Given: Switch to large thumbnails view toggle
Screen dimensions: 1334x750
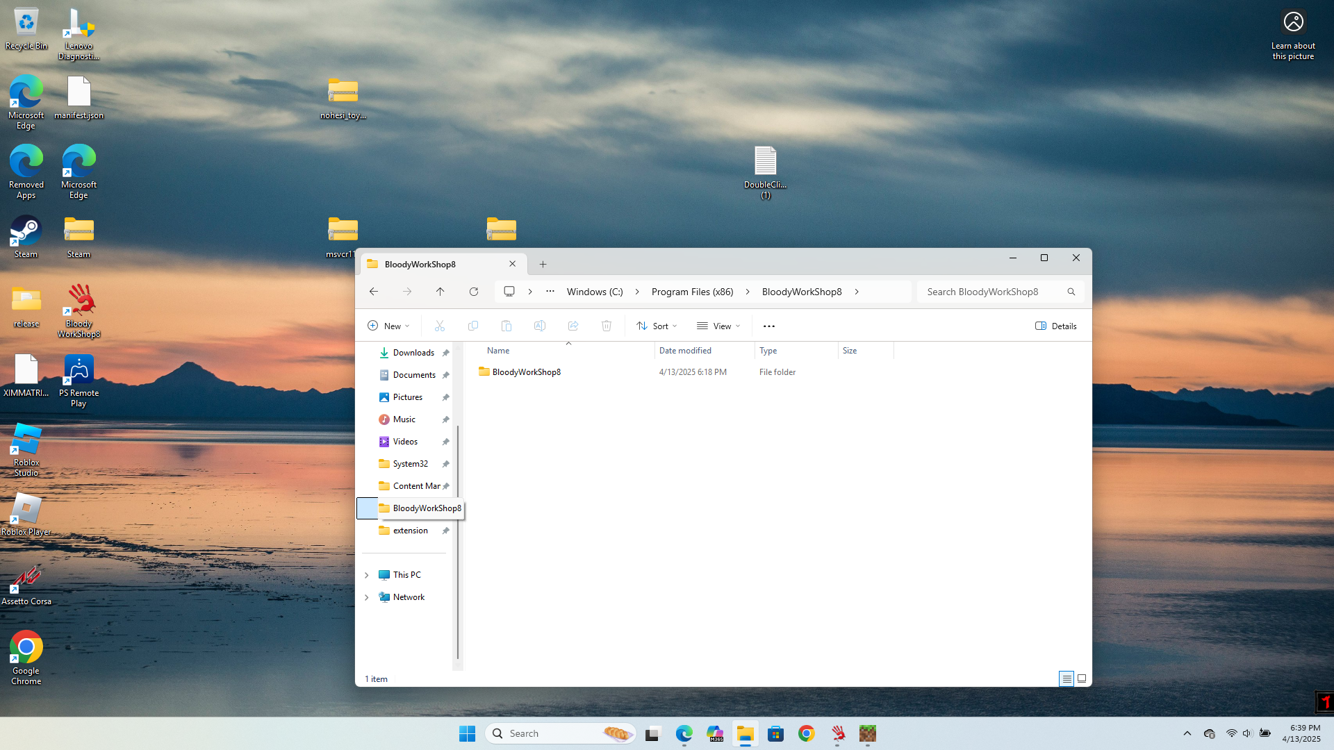Looking at the screenshot, I should (x=1082, y=678).
